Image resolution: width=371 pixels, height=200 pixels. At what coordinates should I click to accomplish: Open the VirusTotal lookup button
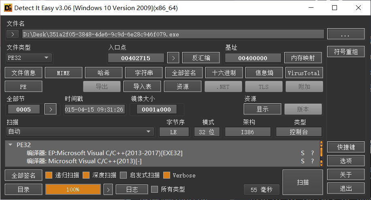point(304,73)
